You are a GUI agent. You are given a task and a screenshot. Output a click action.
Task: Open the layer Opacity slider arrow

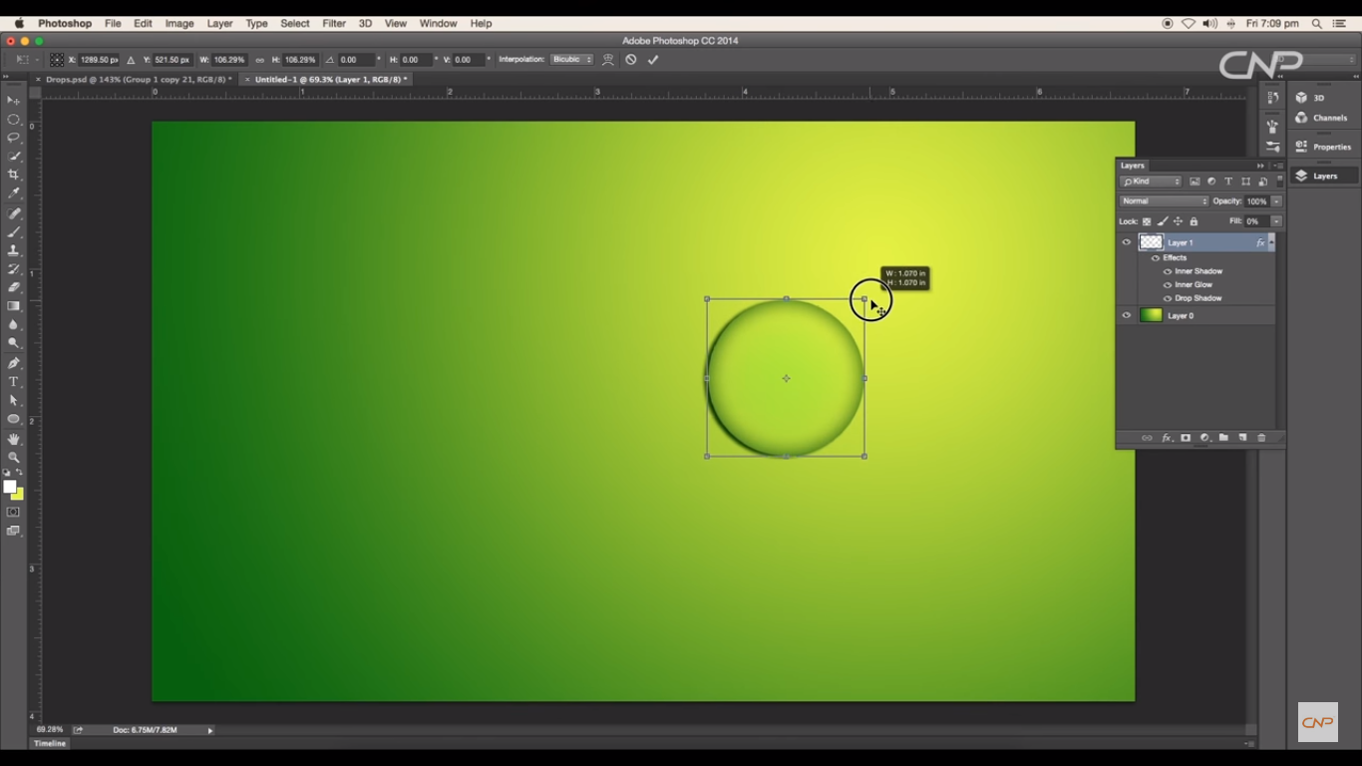point(1276,201)
